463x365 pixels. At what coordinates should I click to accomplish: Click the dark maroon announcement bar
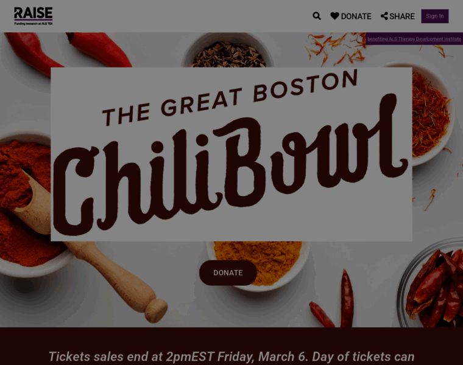pos(231,346)
